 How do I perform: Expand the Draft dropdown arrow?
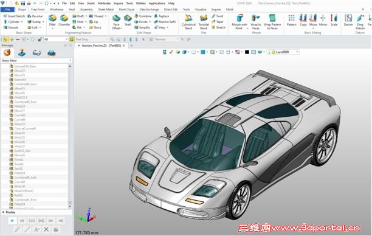pyautogui.click(x=86, y=16)
